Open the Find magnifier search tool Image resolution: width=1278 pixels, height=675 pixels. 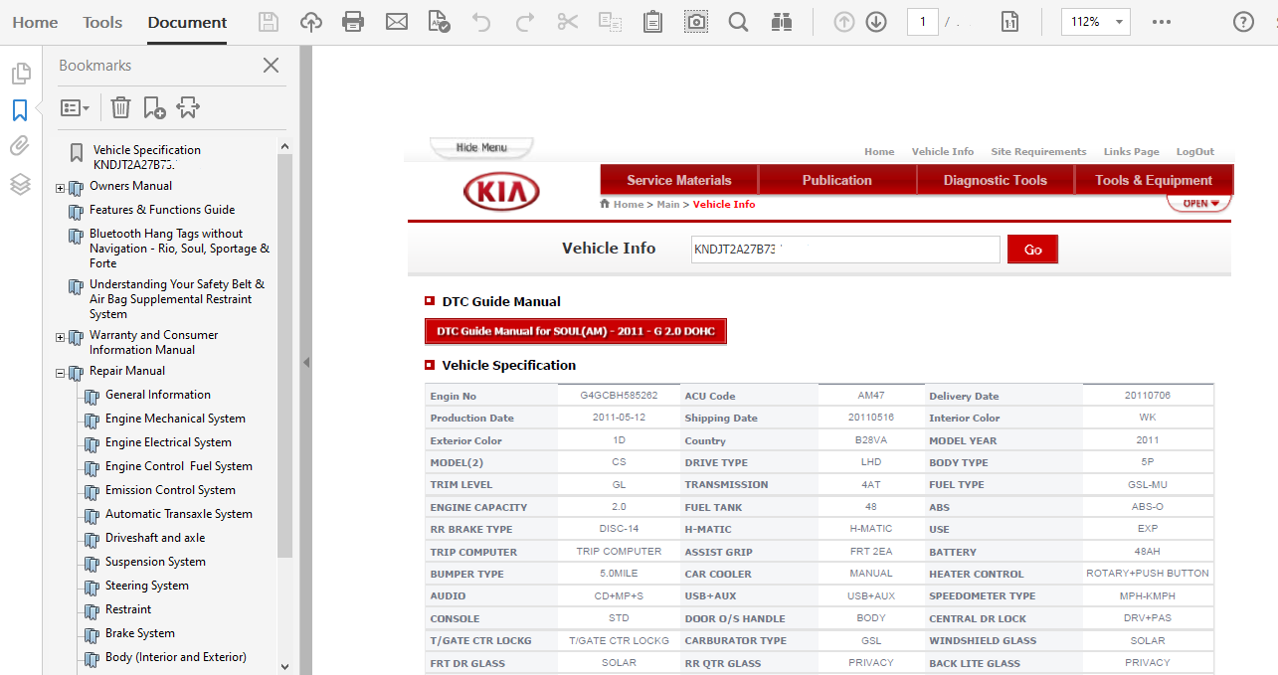coord(738,22)
